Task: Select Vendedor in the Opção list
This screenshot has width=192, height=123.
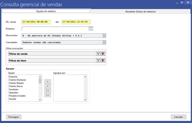Action: click(14, 89)
